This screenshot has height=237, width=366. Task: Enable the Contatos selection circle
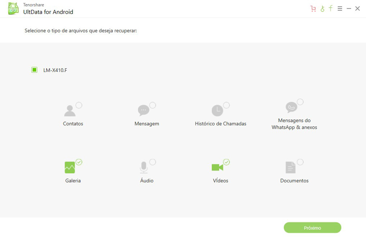click(79, 105)
